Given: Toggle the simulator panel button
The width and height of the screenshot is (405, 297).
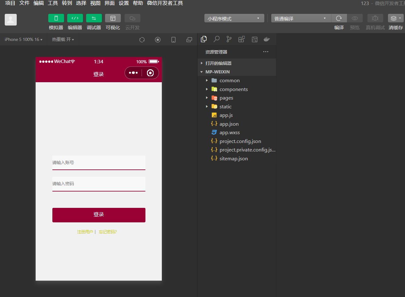Looking at the screenshot, I should pyautogui.click(x=56, y=18).
